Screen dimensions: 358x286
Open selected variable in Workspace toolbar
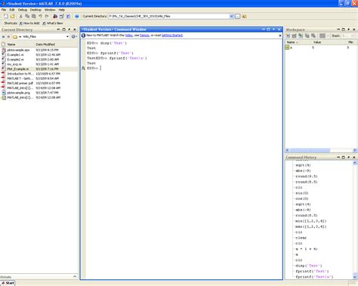pyautogui.click(x=295, y=35)
